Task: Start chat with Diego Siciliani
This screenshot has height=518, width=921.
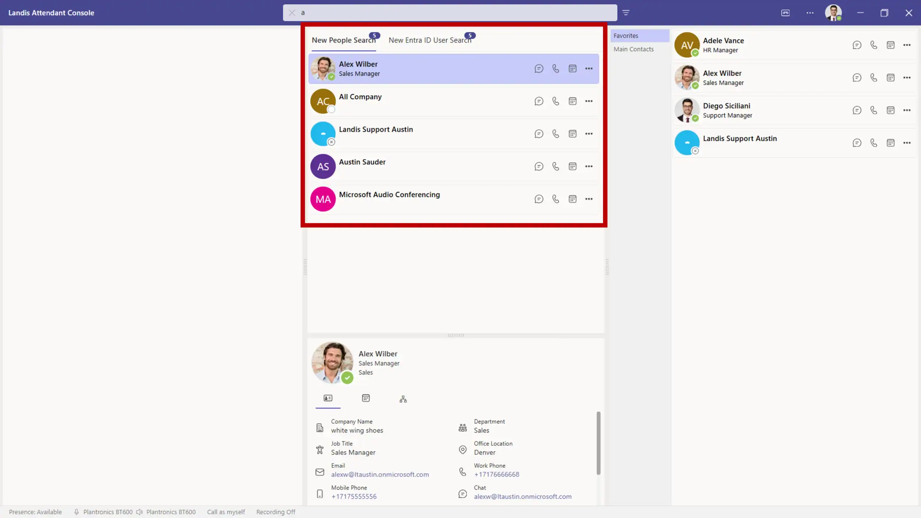Action: point(857,110)
